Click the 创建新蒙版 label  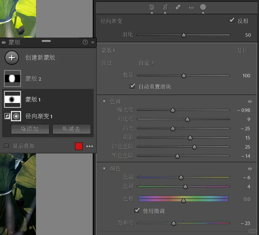point(40,57)
